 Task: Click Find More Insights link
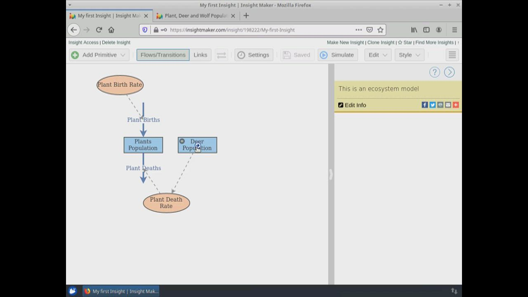pos(434,42)
